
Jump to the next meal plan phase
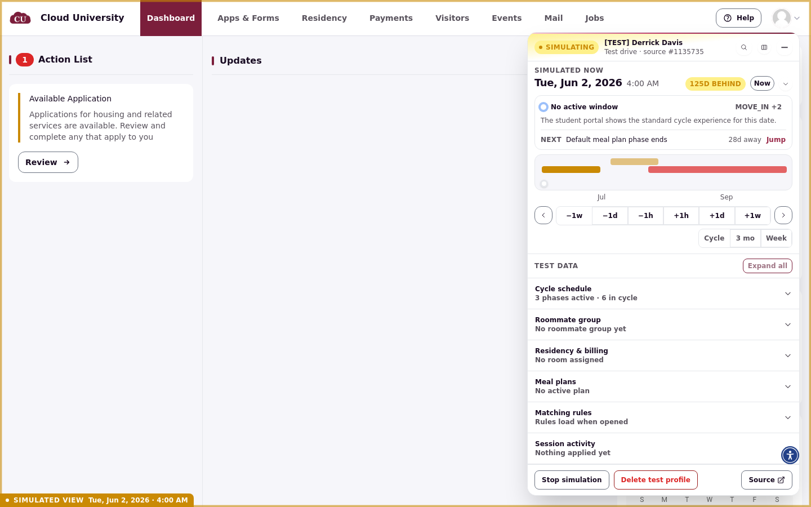pos(776,140)
